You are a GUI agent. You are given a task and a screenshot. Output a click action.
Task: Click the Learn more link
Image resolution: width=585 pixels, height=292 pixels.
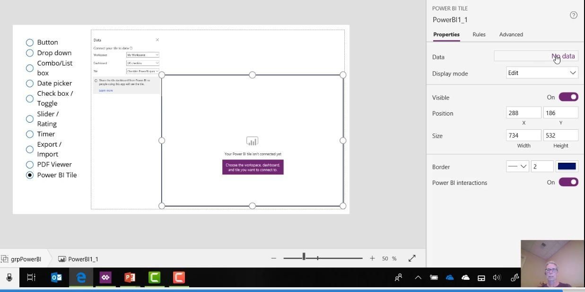coord(106,91)
